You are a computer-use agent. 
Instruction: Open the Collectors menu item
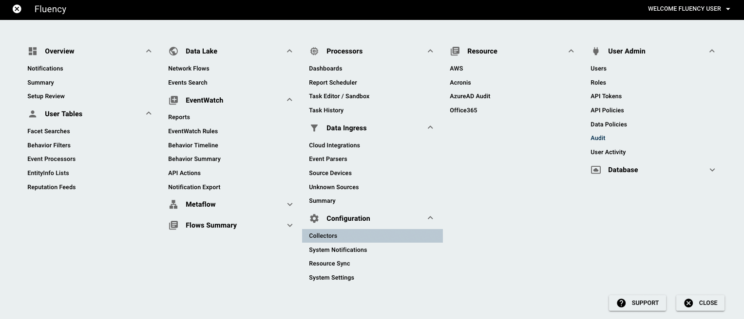(x=372, y=236)
